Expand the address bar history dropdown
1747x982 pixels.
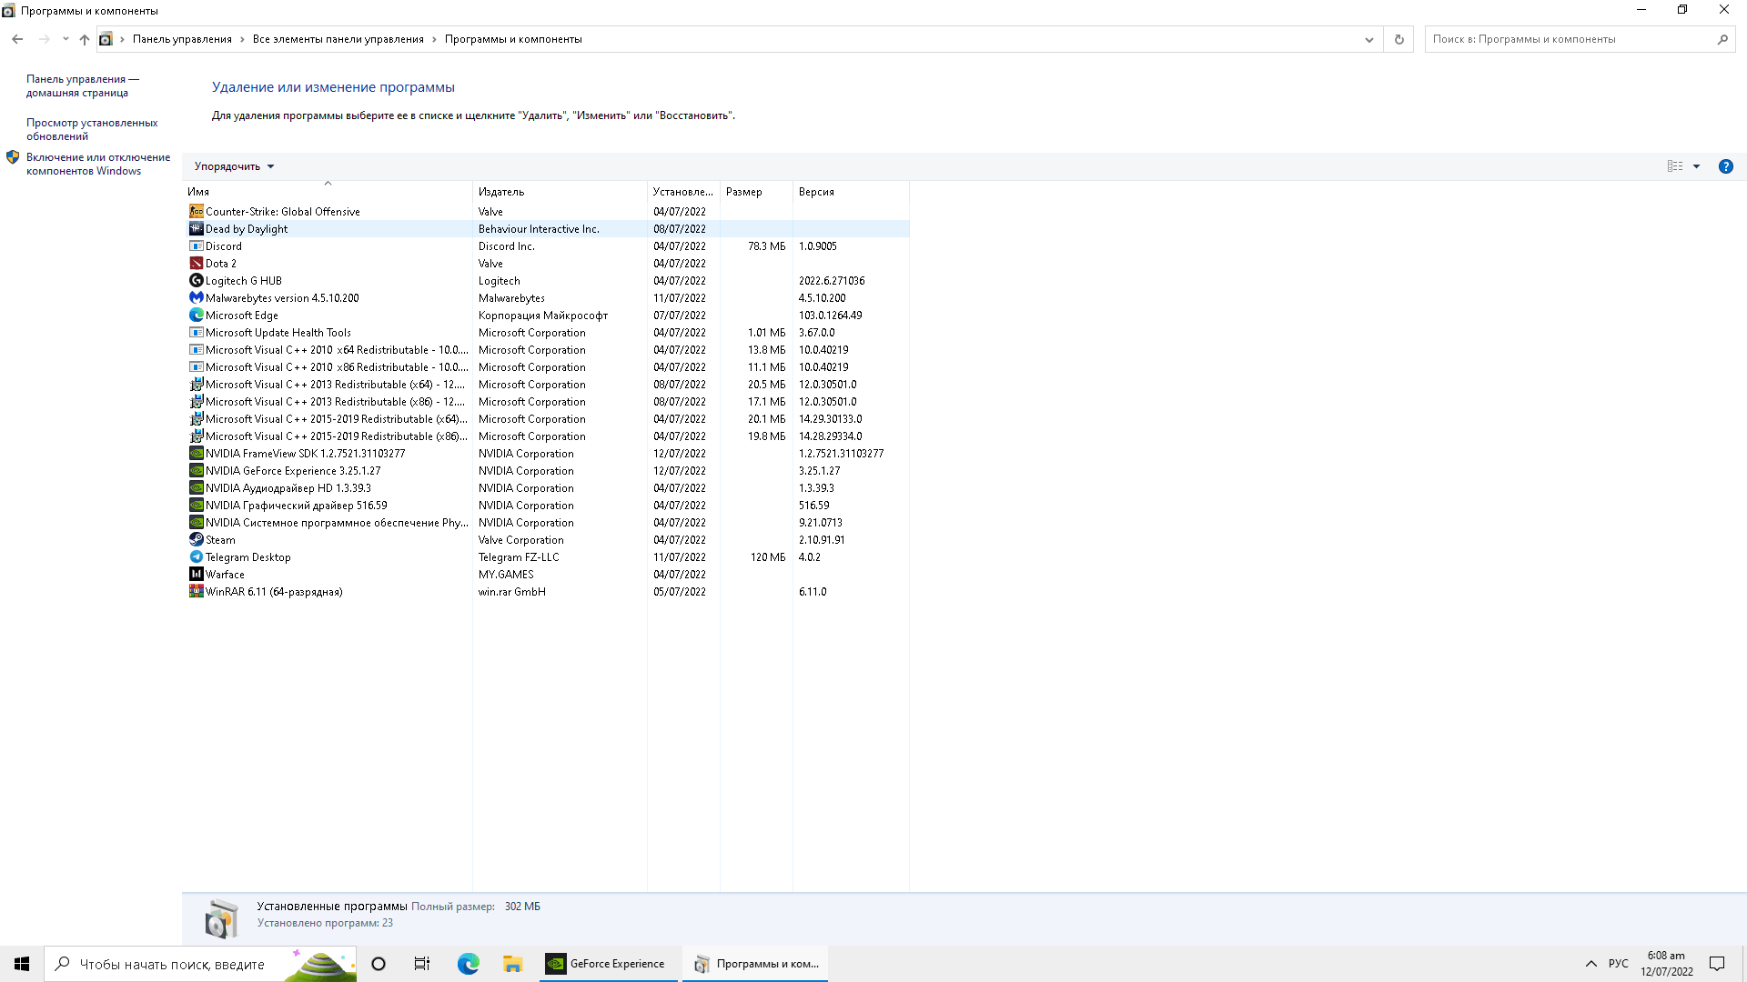click(x=1368, y=39)
